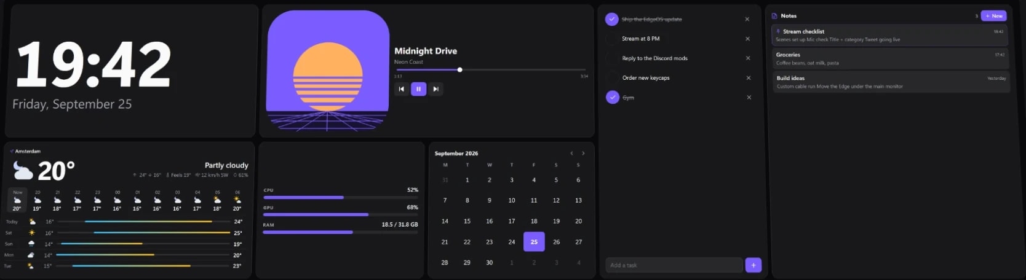Select day 15 in the calendar
Viewport: 1026px width, 280px height.
click(467, 221)
